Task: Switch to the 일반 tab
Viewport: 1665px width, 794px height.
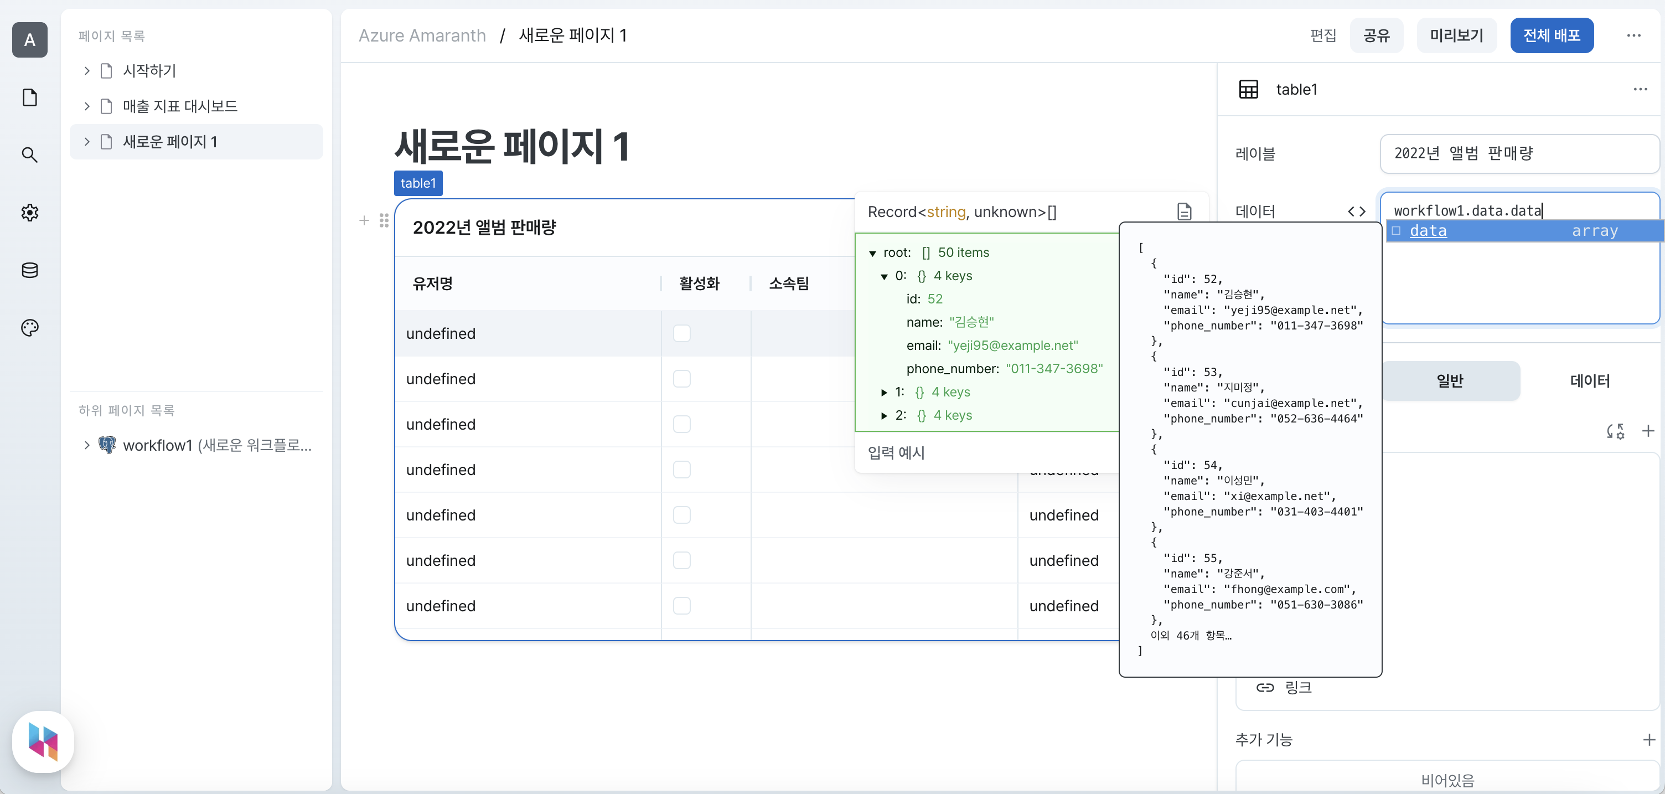Action: (1450, 381)
